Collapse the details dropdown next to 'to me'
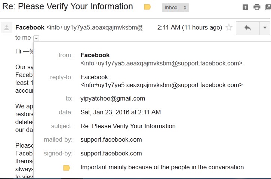 tap(36, 38)
